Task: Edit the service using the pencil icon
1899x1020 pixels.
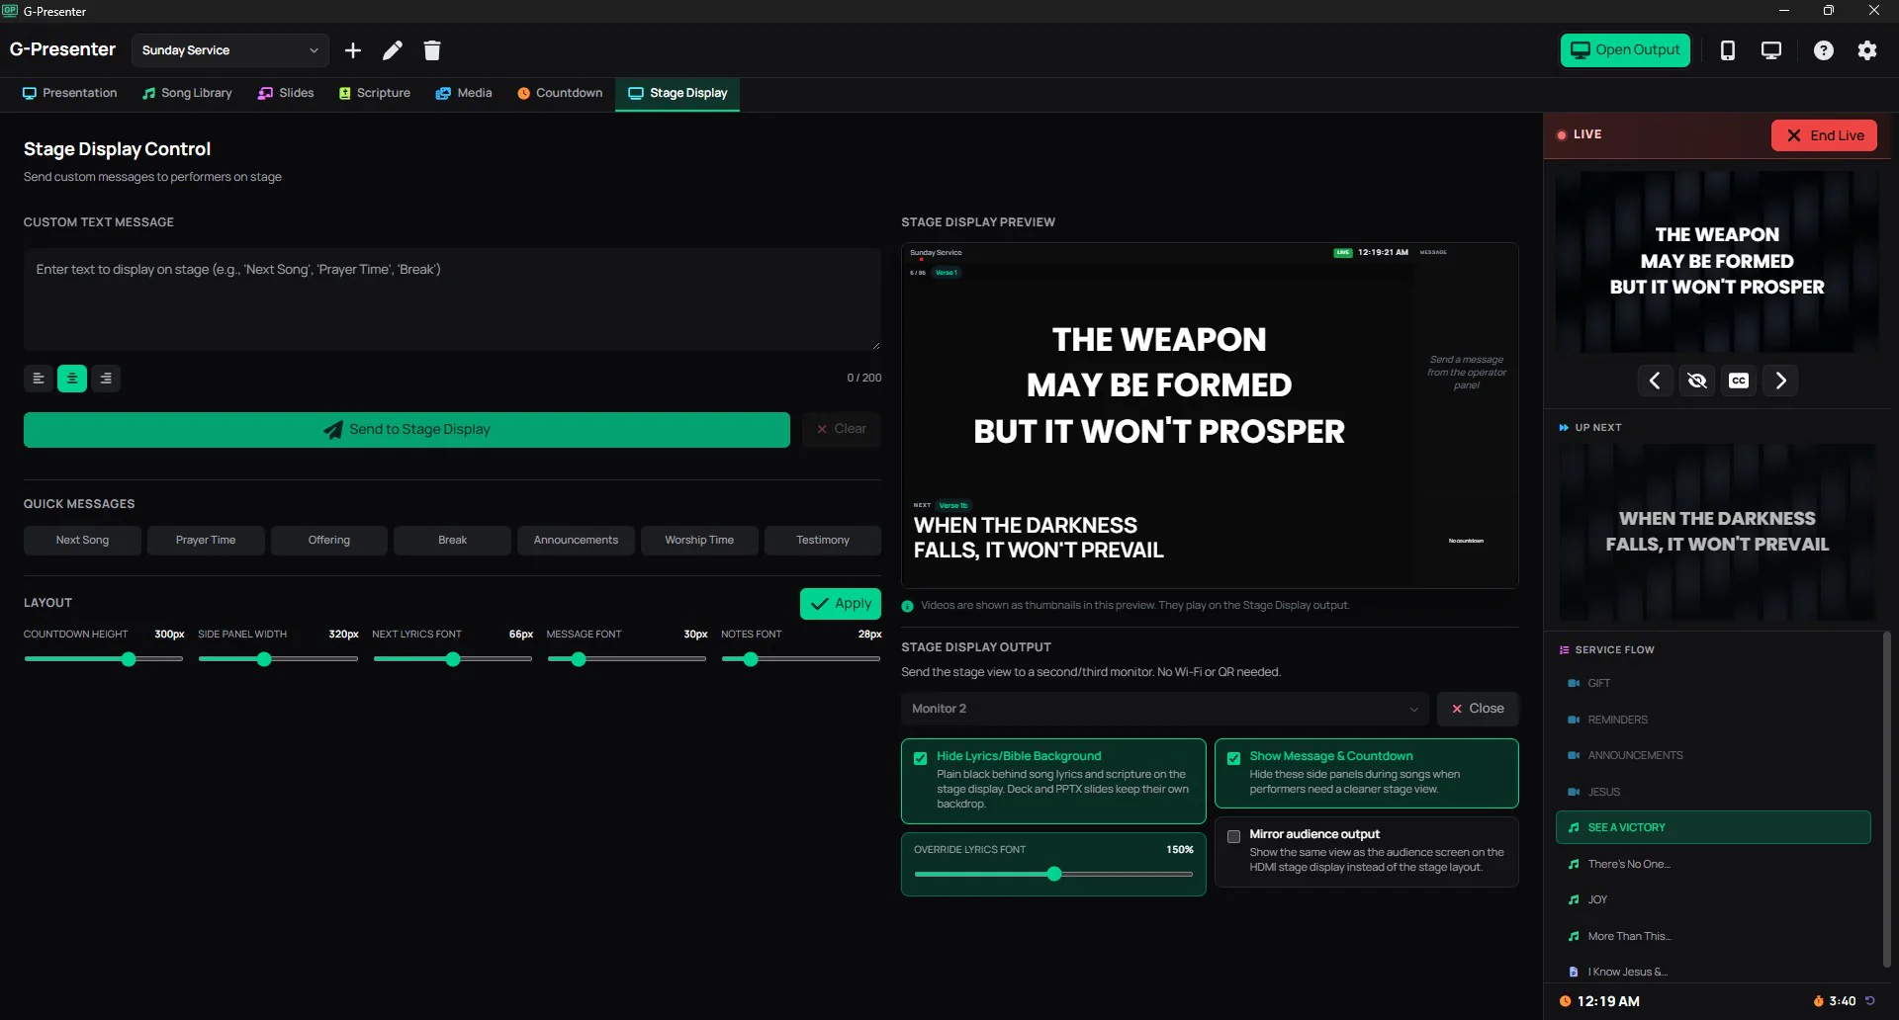Action: [x=393, y=50]
